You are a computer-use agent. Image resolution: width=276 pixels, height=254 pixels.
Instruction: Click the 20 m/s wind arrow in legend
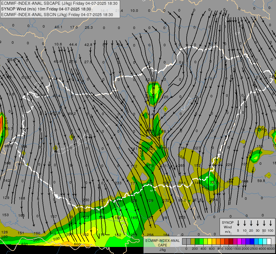click(251, 223)
